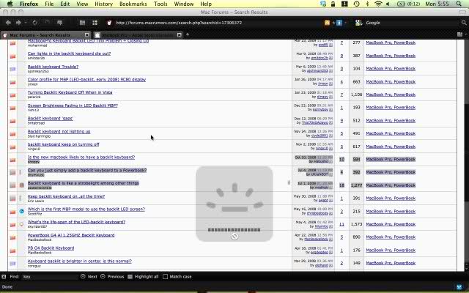Open thread 'PB G4 Backlit Keyboard'

[51, 248]
